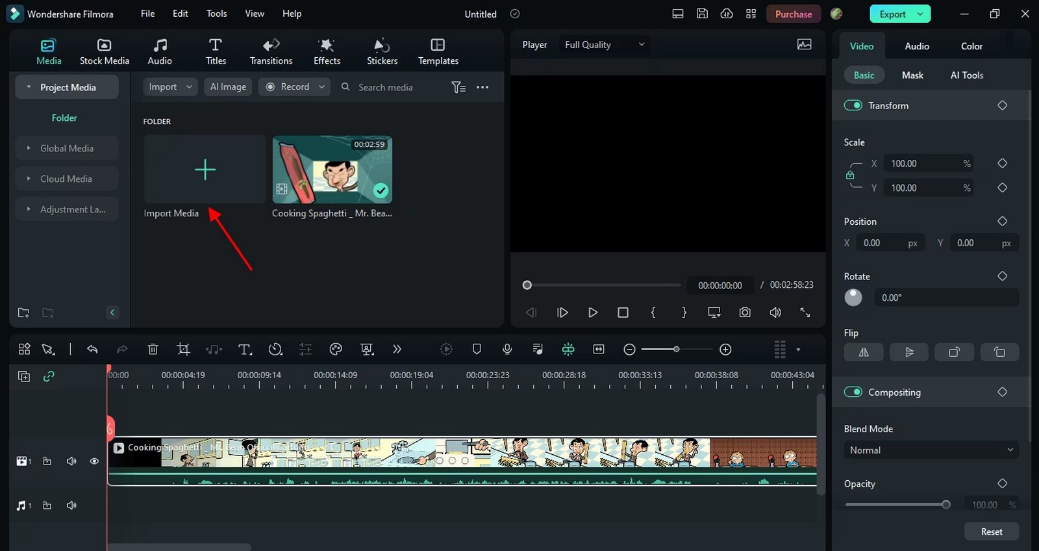Screen dimensions: 1039x551
Task: Open the Import dropdown
Action: point(171,87)
